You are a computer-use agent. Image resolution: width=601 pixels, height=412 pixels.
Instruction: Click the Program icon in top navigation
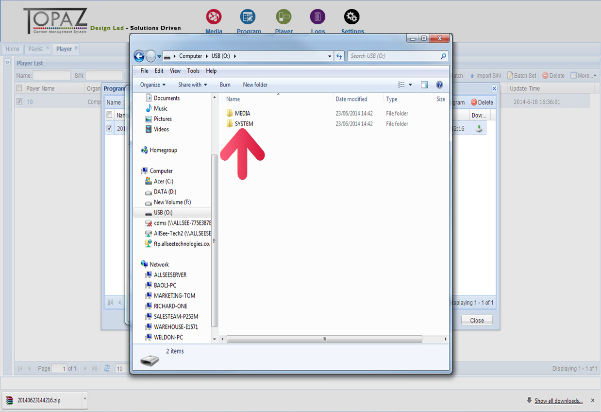point(248,17)
